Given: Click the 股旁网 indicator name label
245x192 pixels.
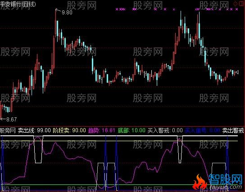Looking at the screenshot, I should (x=8, y=130).
